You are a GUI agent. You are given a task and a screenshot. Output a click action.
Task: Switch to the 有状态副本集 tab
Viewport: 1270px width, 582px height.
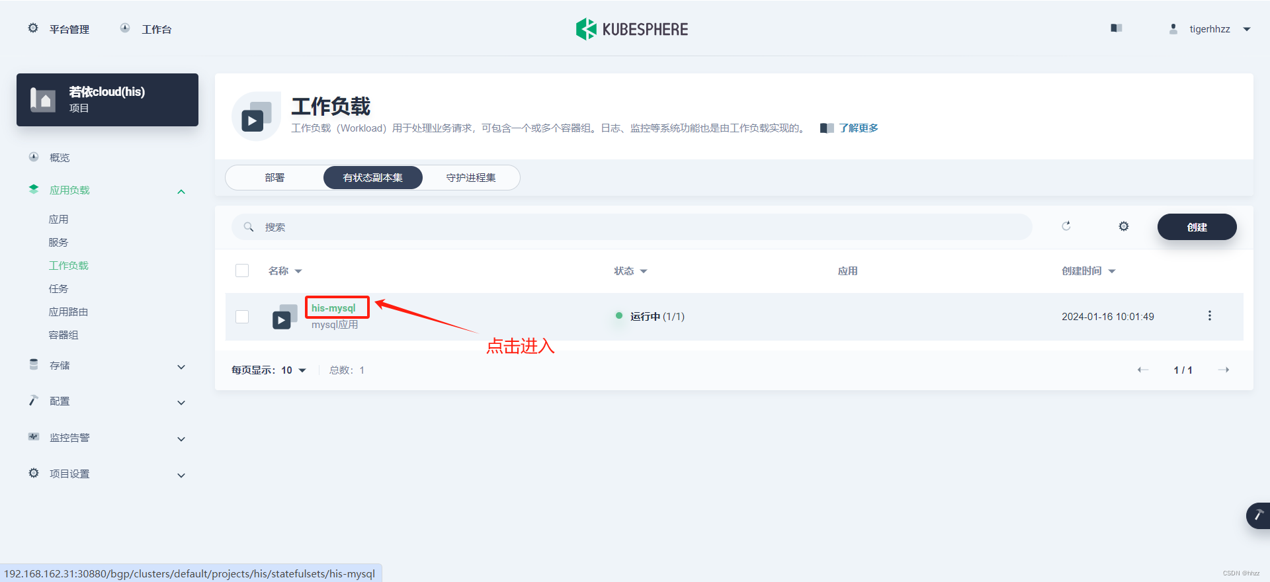coord(372,177)
